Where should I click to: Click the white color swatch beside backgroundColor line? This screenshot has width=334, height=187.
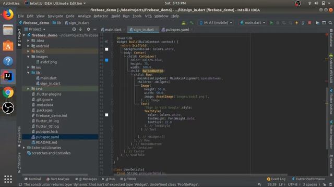pyautogui.click(x=106, y=49)
